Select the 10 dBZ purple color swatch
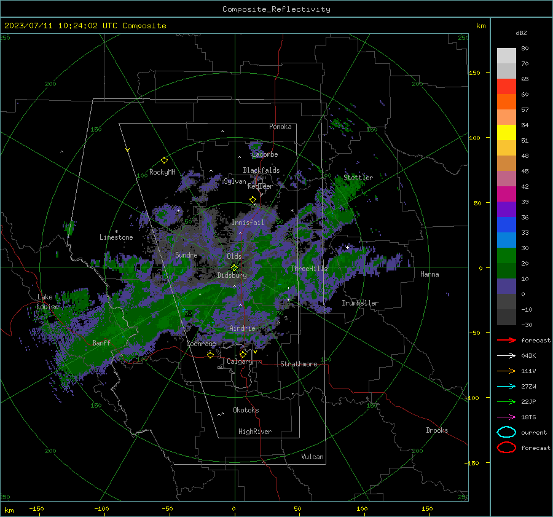Viewport: 553px width, 517px height. click(x=506, y=286)
